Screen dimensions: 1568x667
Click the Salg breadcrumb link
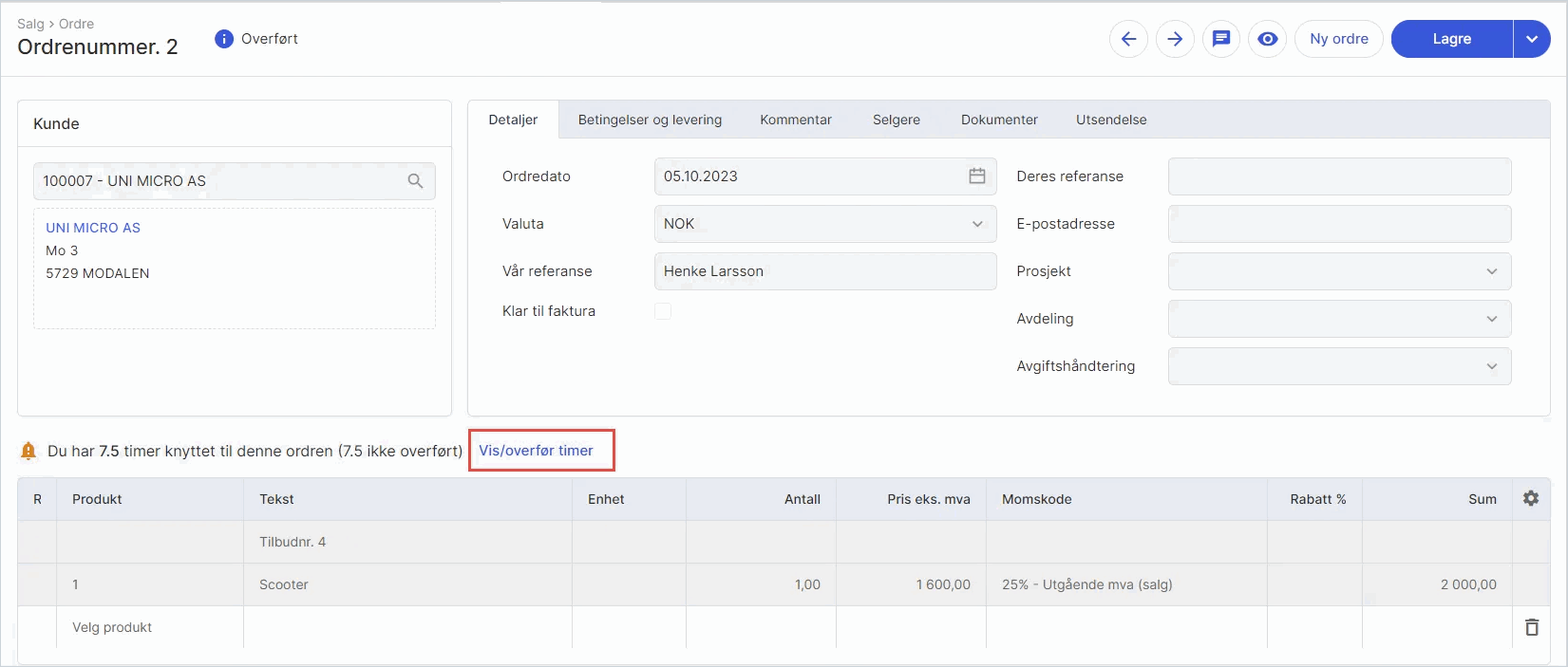click(x=30, y=24)
